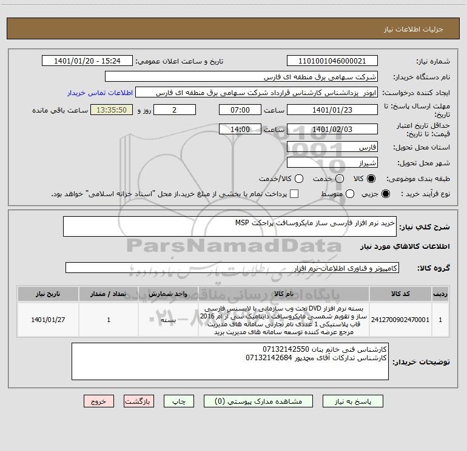Click the product name description cell
Screen dimensions: 467x451
(284, 320)
